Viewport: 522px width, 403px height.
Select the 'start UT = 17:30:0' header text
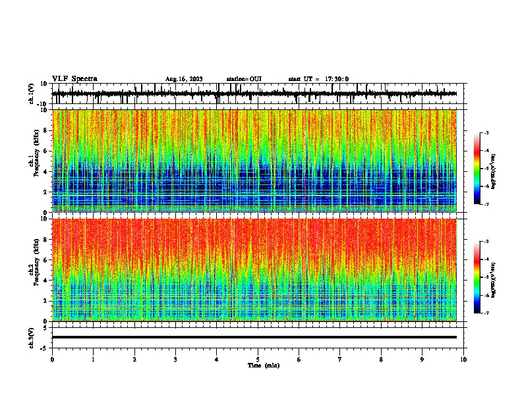(318, 79)
